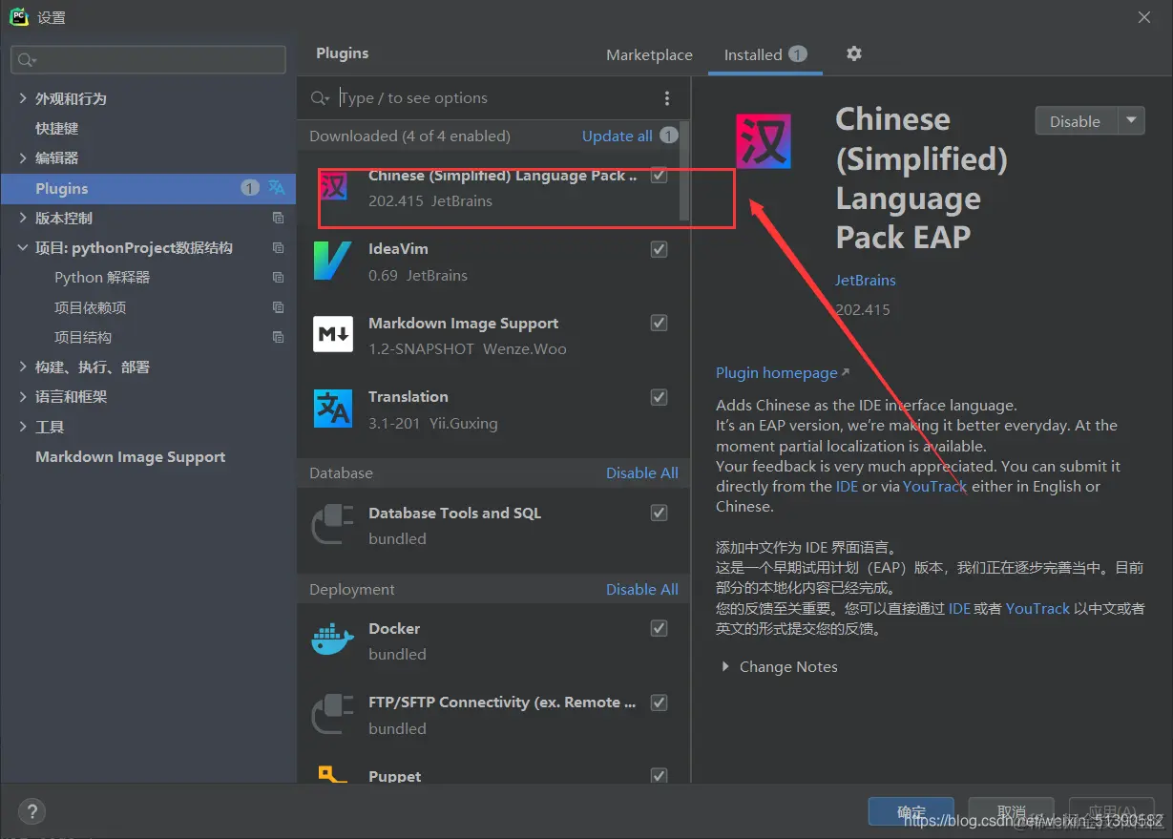Click the copy icon next to Python 解释器
Screen dimensions: 1173x839
(278, 277)
